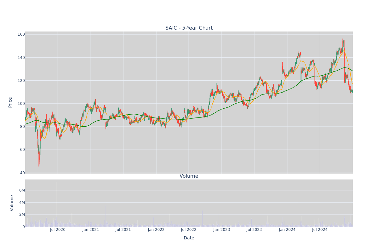Click the 6M volume tick label

pos(22,190)
